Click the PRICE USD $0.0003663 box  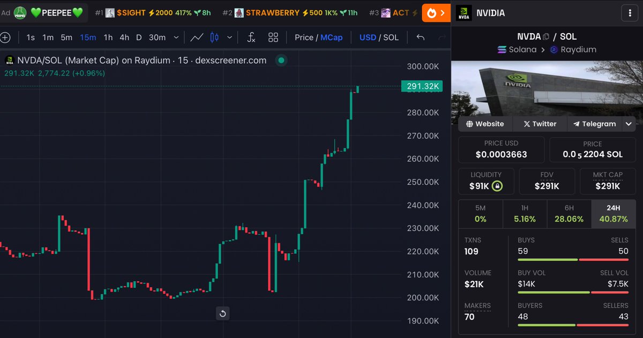(501, 149)
